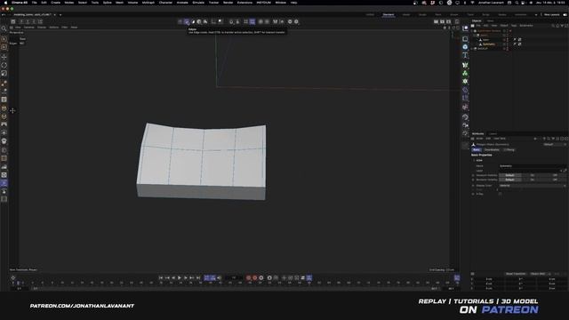Open macOS Spotlight search icon
Screen dimensions: 569x320
pyautogui.click(x=517, y=3)
